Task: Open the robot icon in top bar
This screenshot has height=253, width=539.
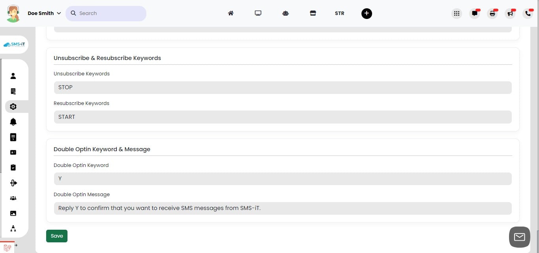Action: (285, 13)
